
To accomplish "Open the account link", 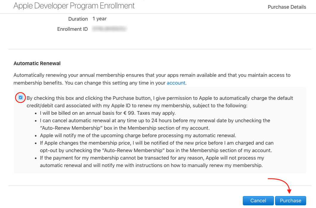I will point(176,83).
